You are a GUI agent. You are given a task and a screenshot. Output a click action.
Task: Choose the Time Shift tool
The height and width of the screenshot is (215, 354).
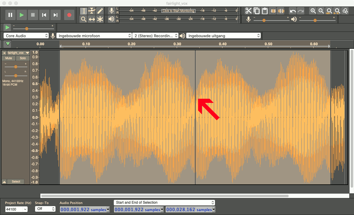click(x=92, y=19)
